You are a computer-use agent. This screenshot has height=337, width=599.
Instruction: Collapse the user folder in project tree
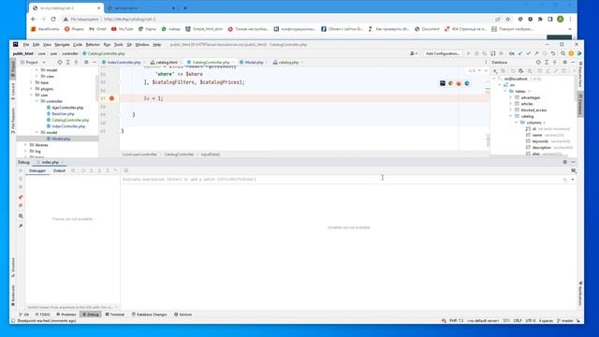tap(31, 95)
